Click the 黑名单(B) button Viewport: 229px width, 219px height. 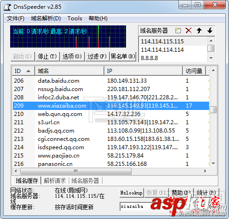pos(123,56)
